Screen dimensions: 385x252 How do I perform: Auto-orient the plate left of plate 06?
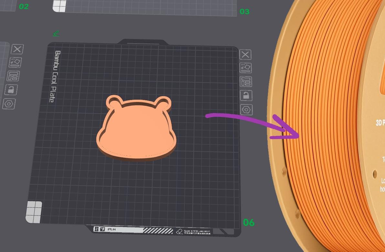(x=16, y=63)
